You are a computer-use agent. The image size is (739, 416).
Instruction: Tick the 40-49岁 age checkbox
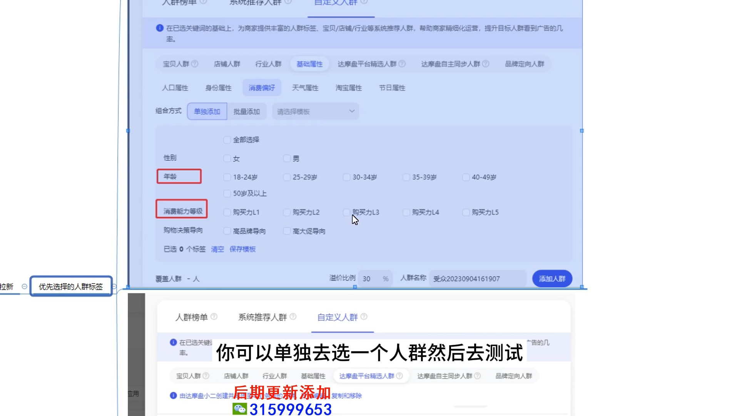466,177
